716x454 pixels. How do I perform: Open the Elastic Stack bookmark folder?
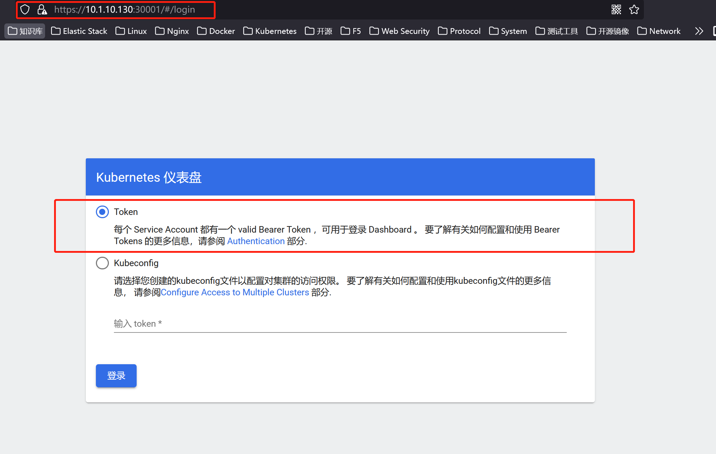point(79,31)
